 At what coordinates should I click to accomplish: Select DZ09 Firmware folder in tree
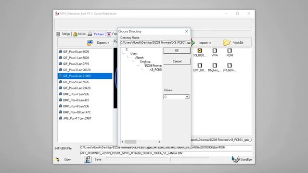153,65
